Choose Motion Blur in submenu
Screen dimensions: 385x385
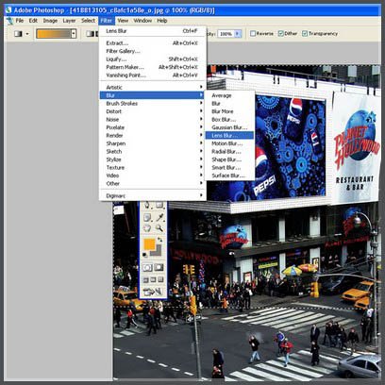coord(229,143)
